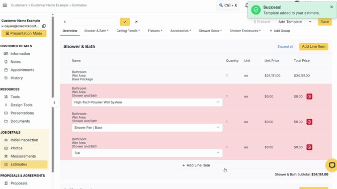The width and height of the screenshot is (337, 189).
Task: Click yellow Add Line Item button
Action: [313, 47]
